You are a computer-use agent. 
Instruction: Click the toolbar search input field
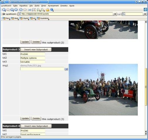click(x=133, y=14)
